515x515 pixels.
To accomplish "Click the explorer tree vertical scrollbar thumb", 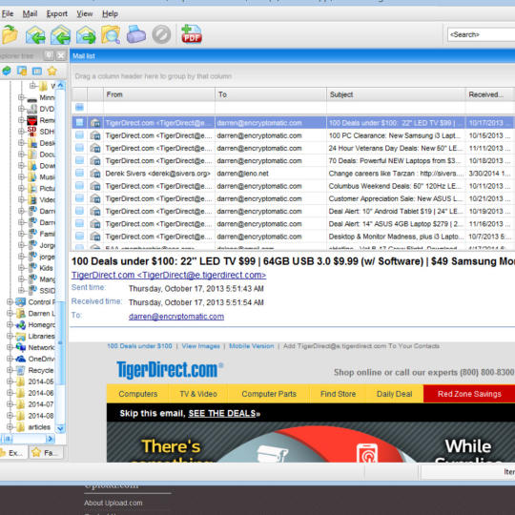I will pos(61,343).
